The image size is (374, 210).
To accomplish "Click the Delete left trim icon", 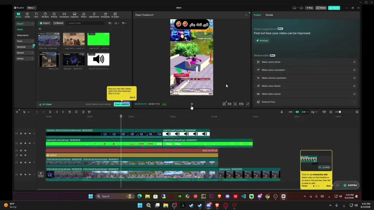I will click(57, 112).
